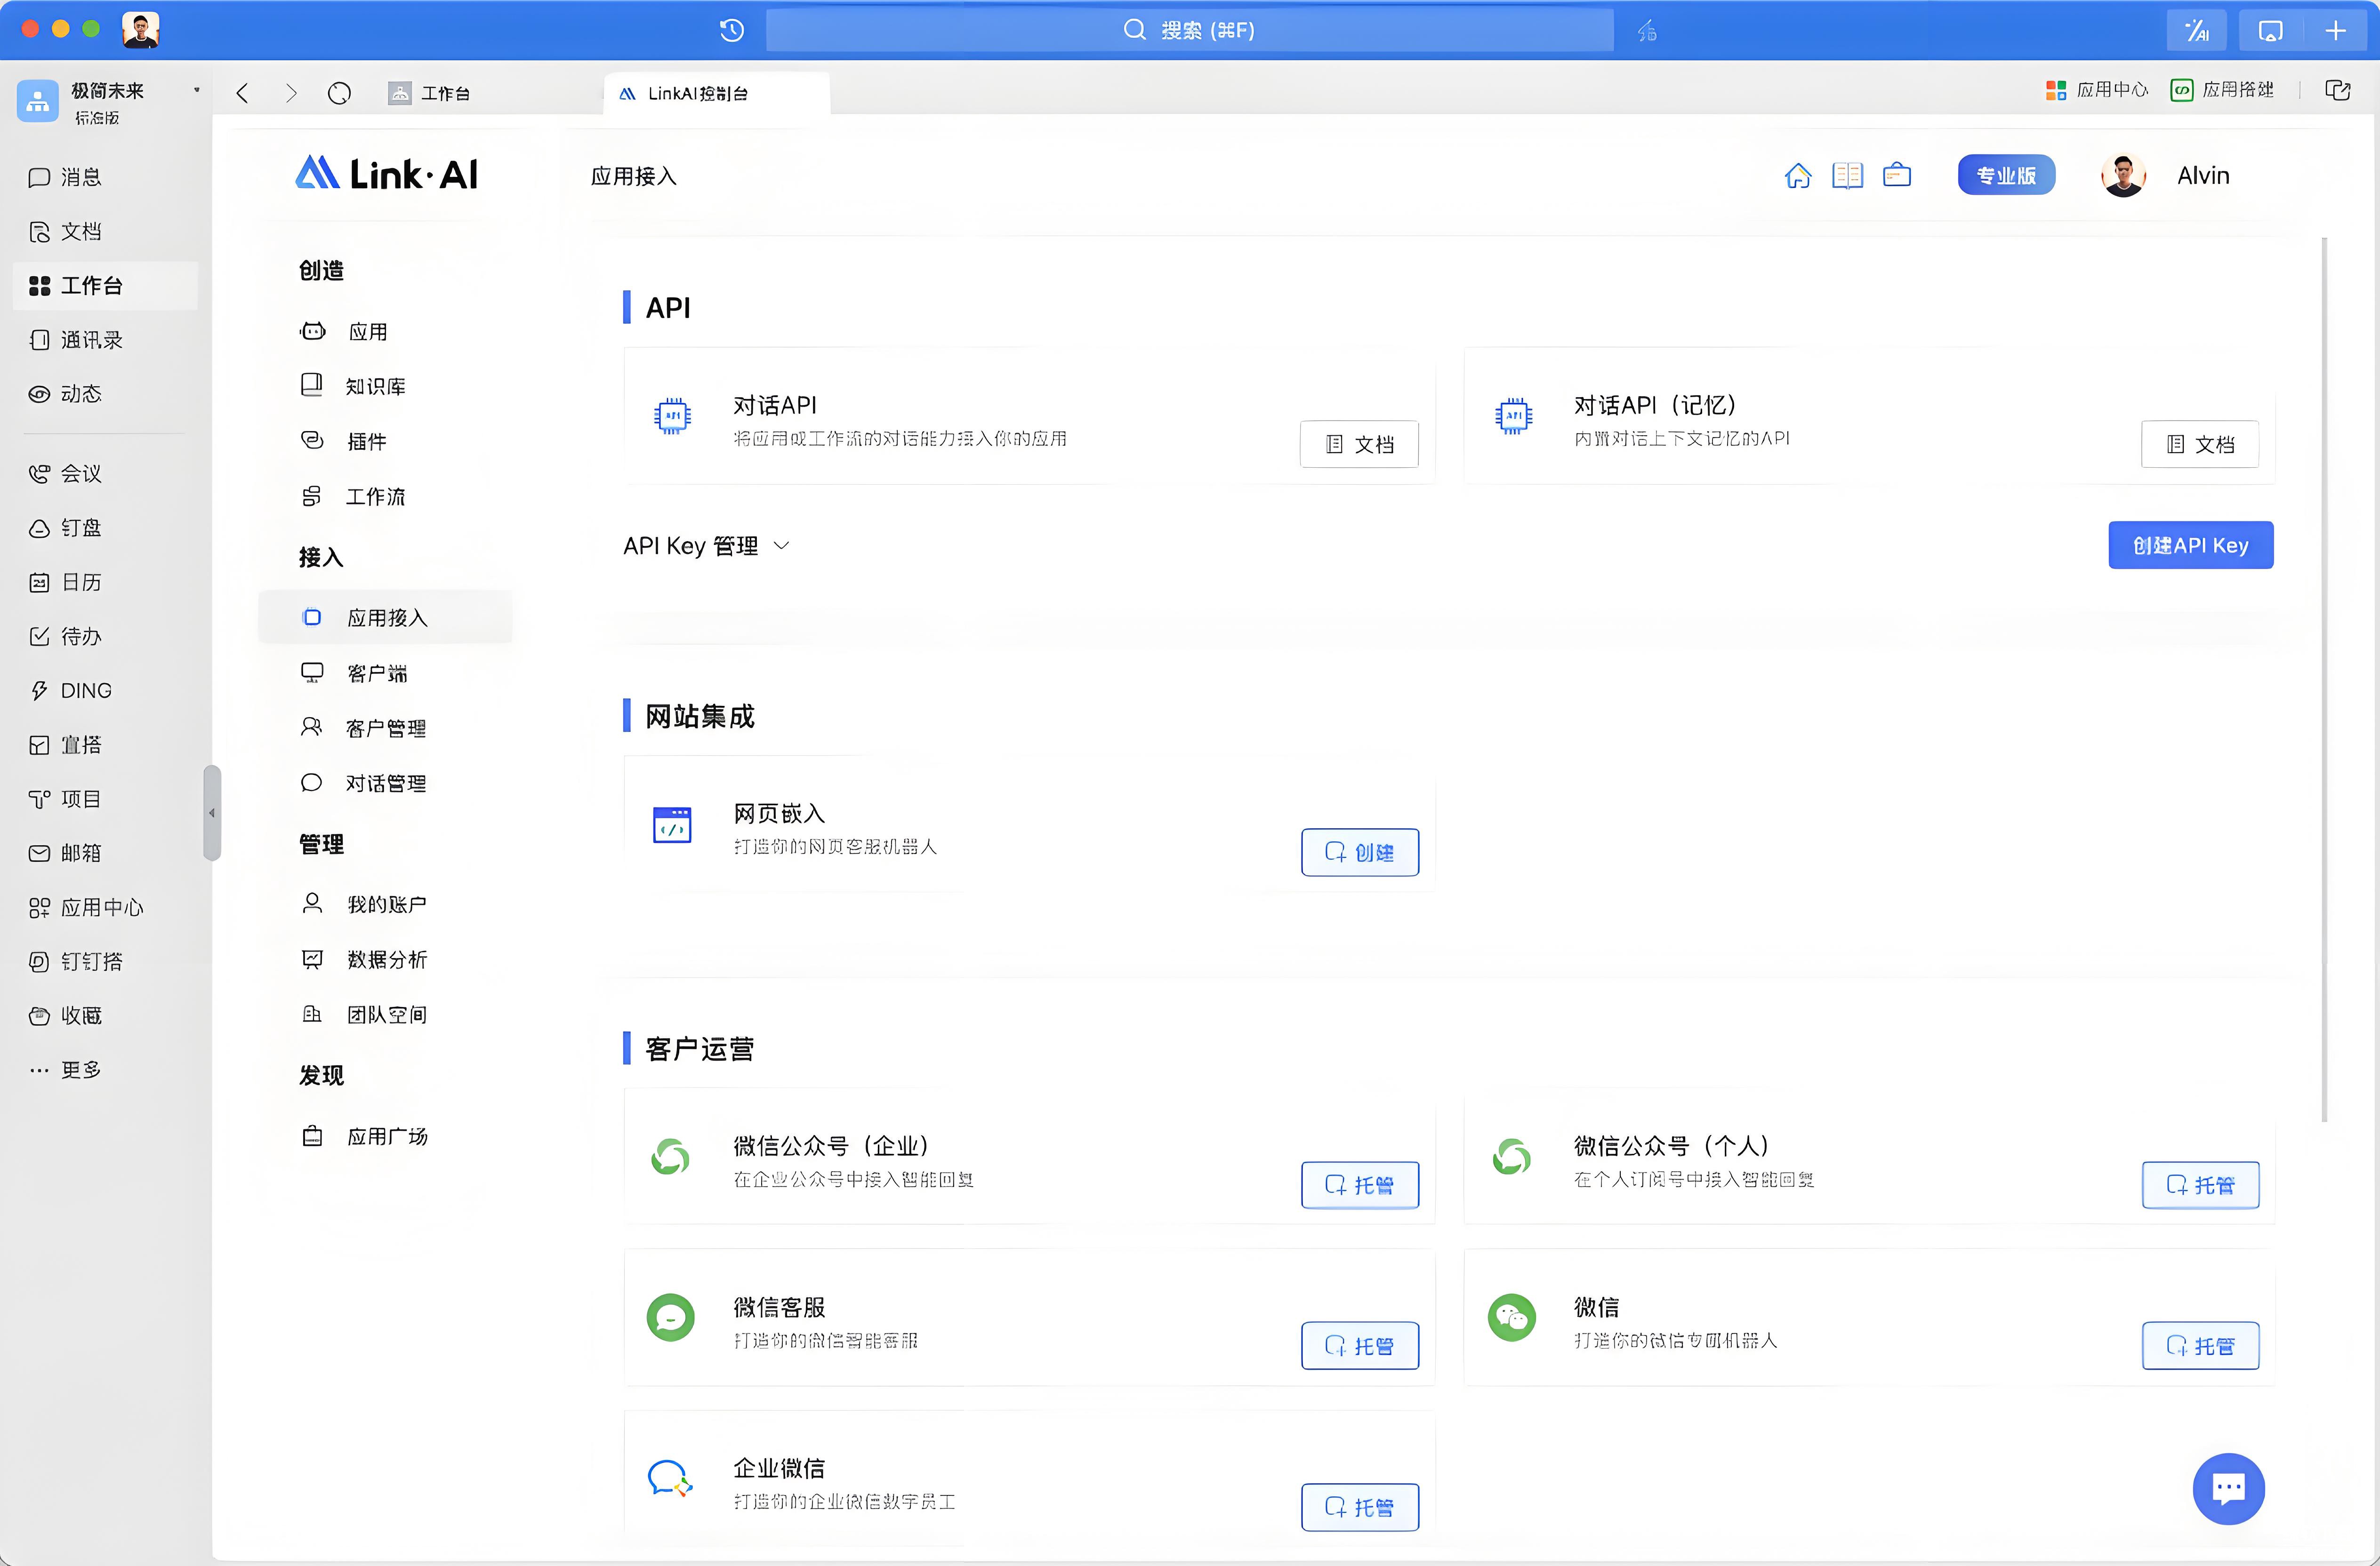Open 应用 in the 创造 menu

pos(344,332)
